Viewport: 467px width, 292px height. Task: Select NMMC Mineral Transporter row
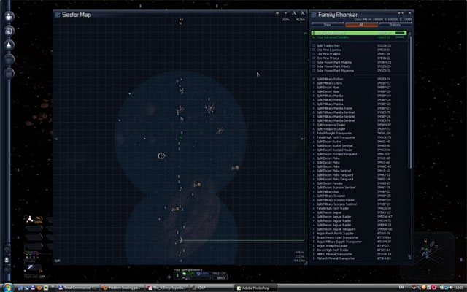click(x=359, y=254)
